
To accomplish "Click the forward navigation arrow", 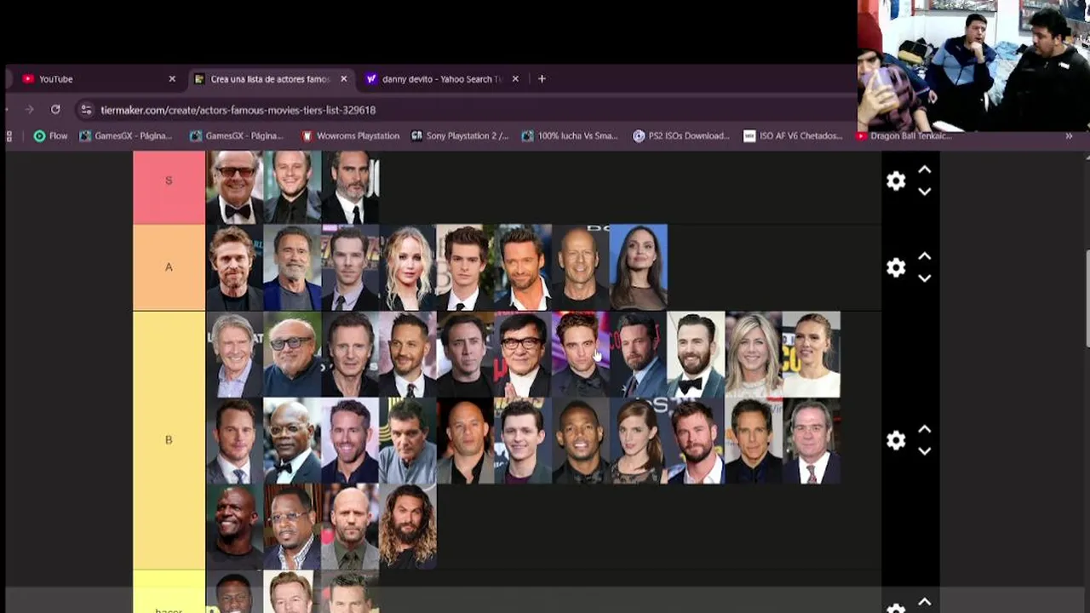I will [29, 109].
